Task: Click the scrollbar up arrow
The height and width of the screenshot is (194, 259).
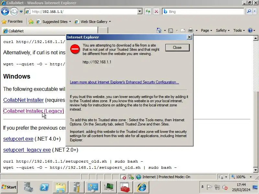Action: 255,38
